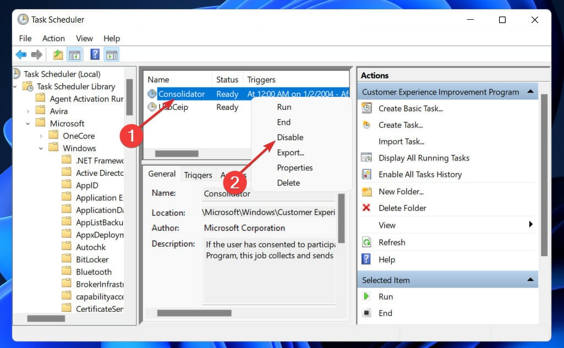Click the green Refresh icon
The width and height of the screenshot is (564, 348).
(366, 242)
